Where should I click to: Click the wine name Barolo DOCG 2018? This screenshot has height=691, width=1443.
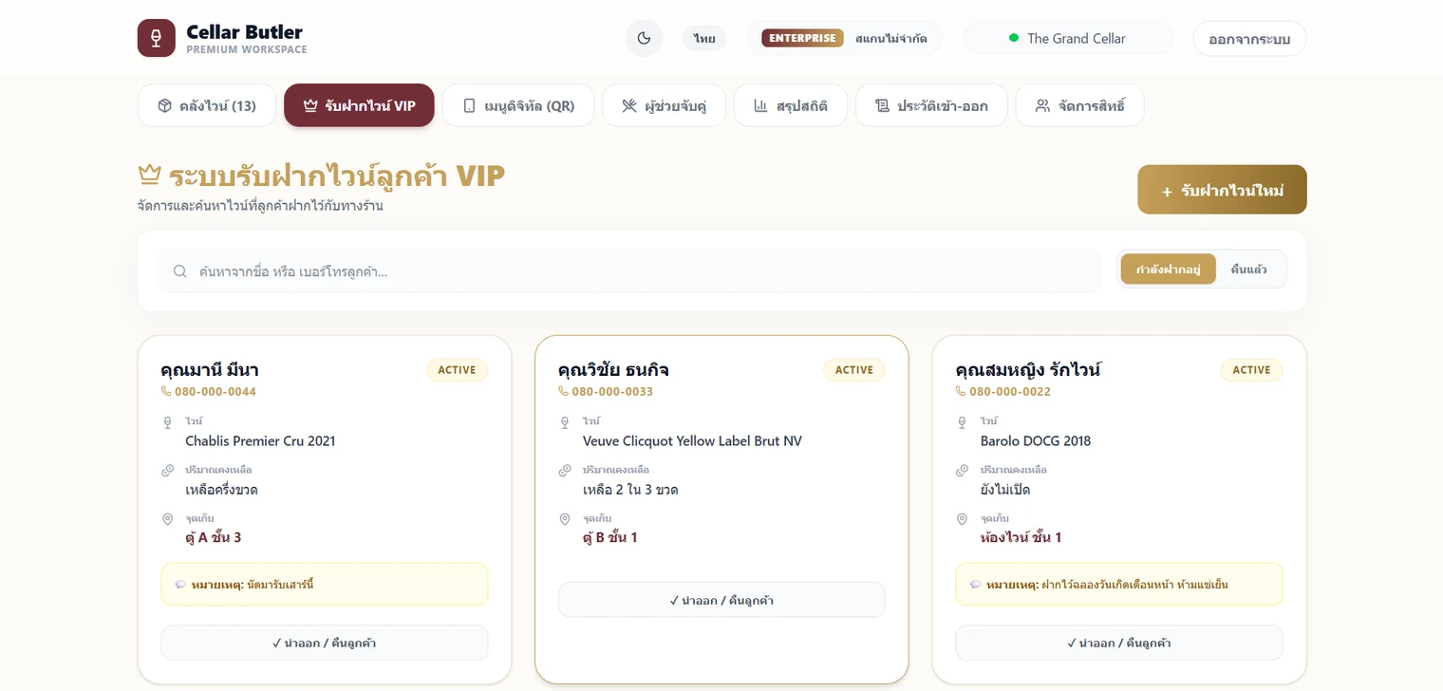[x=1036, y=440]
